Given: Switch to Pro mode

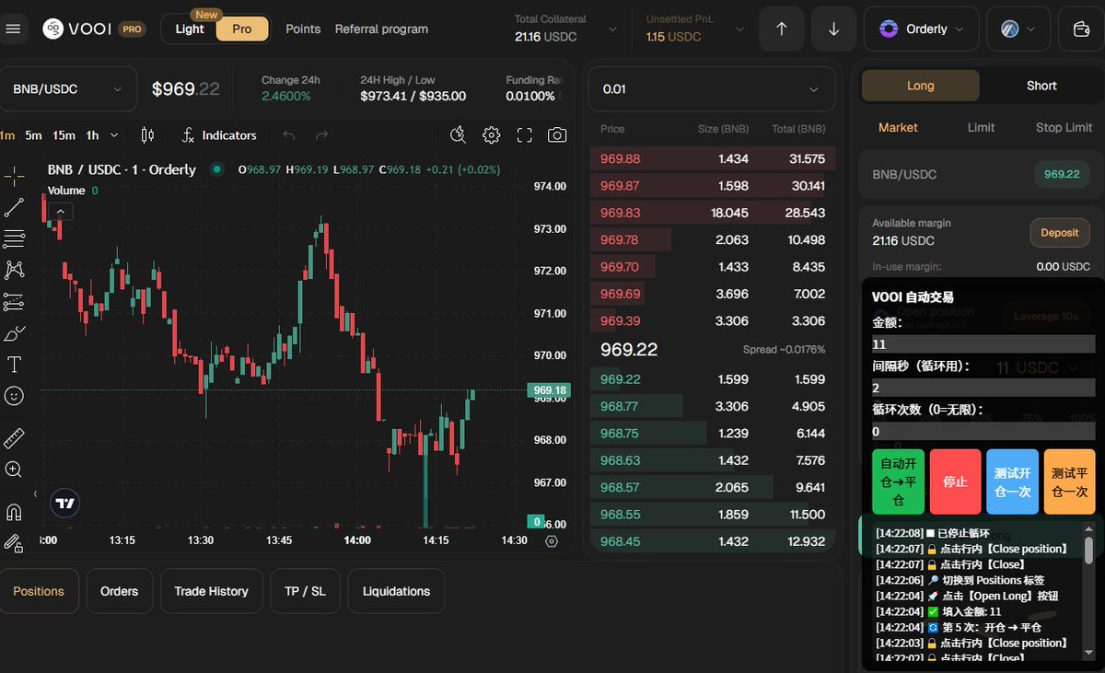Looking at the screenshot, I should point(242,29).
